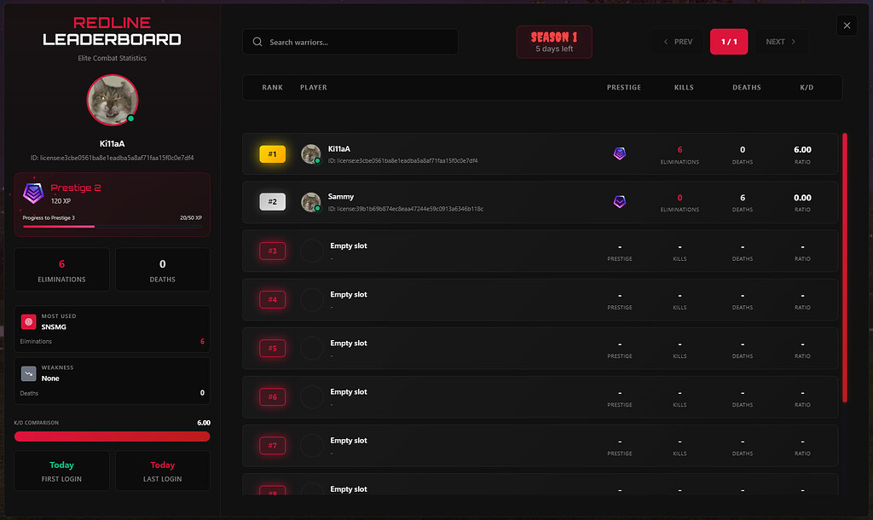The width and height of the screenshot is (873, 520).
Task: Sort by PRESTIGE column header
Action: (x=623, y=88)
